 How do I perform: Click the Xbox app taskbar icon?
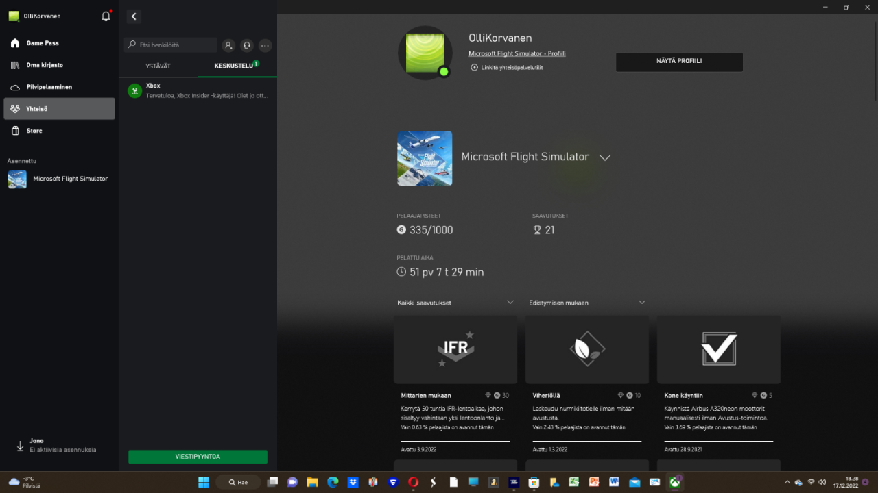click(x=675, y=482)
